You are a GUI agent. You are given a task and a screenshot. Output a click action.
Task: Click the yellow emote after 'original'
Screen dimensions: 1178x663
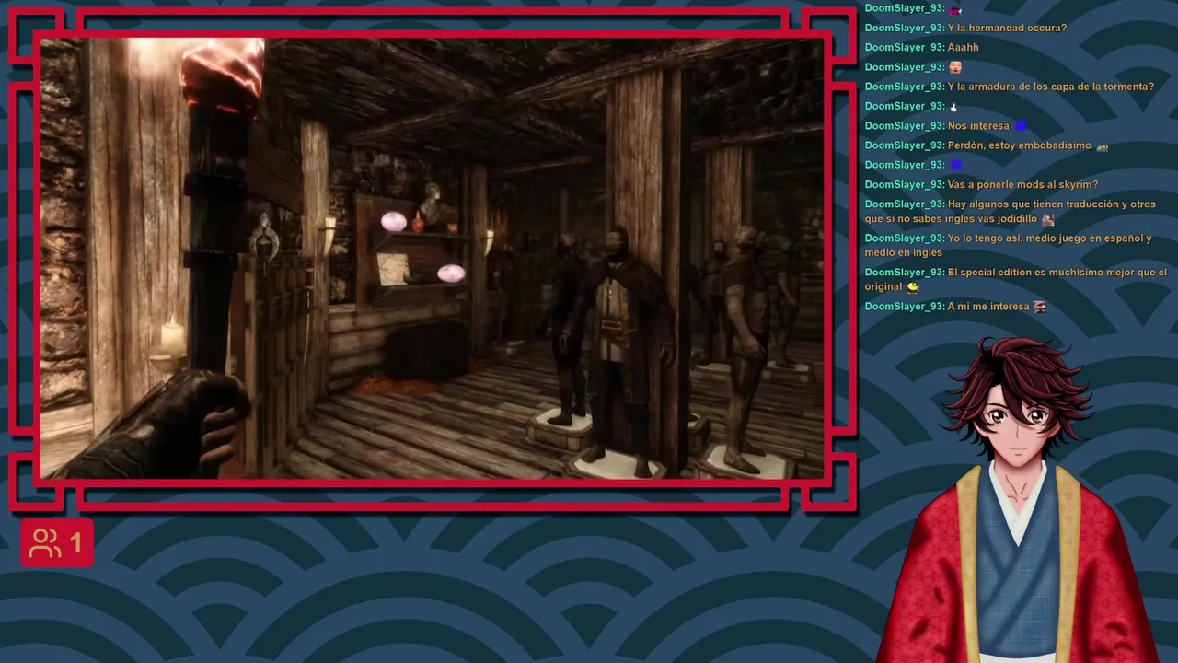click(x=913, y=287)
